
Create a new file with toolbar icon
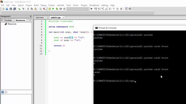3,9
